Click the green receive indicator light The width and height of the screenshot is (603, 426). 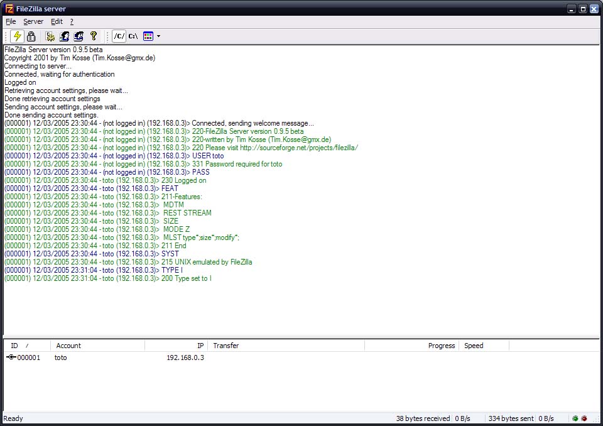pyautogui.click(x=575, y=418)
